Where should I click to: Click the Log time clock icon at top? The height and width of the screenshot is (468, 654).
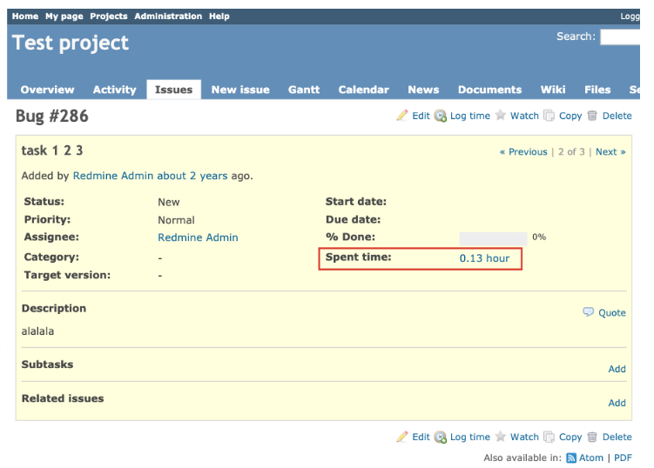[x=441, y=116]
